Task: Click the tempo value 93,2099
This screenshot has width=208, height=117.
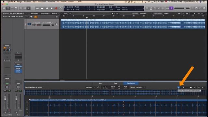Action: [101, 7]
